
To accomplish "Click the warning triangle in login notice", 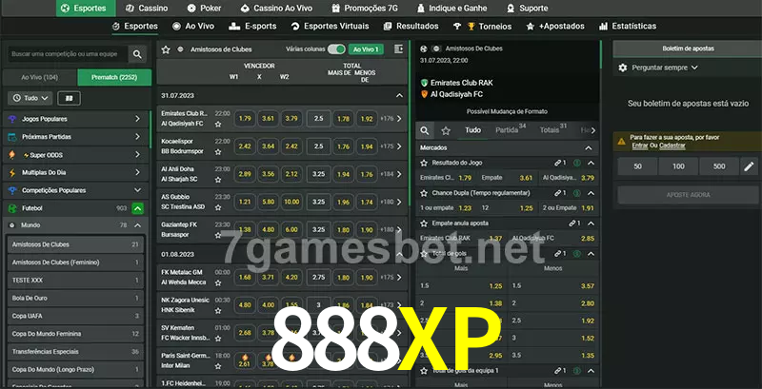I will point(621,142).
